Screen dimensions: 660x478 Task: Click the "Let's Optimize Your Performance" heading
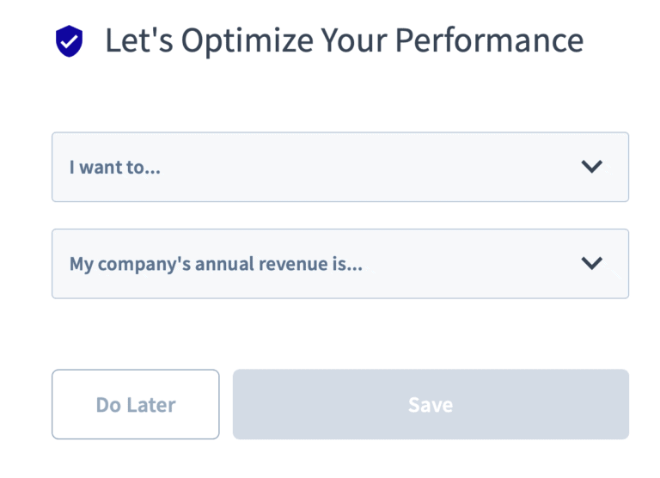[345, 41]
